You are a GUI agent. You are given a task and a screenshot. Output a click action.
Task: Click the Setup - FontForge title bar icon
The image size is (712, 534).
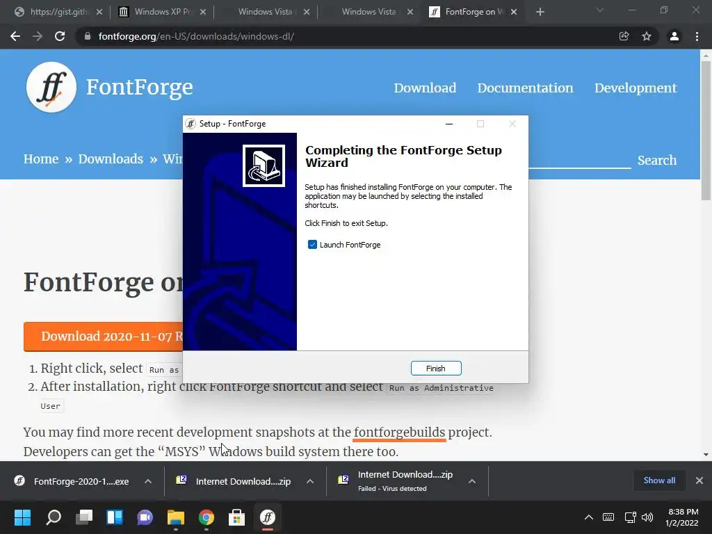[191, 124]
